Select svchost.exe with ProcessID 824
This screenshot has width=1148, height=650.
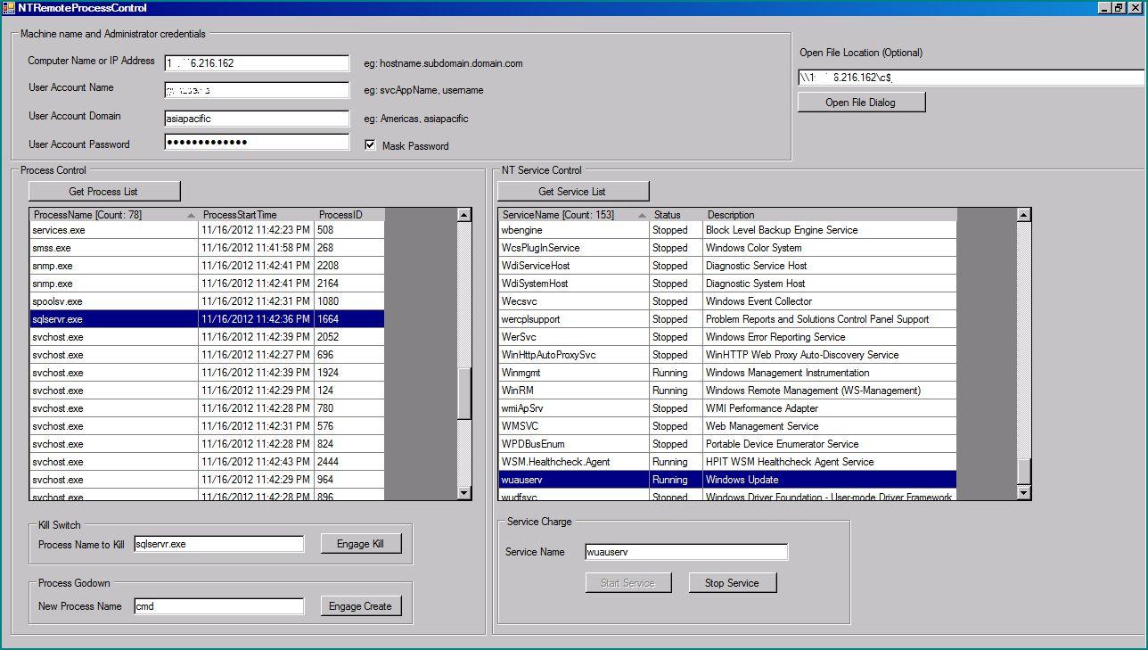[x=207, y=444]
